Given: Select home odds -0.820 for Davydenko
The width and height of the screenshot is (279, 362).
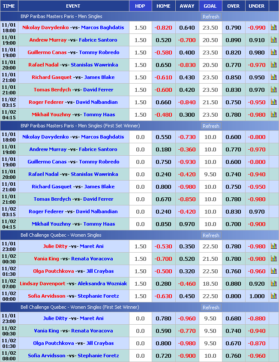Looking at the screenshot, I should point(163,27).
